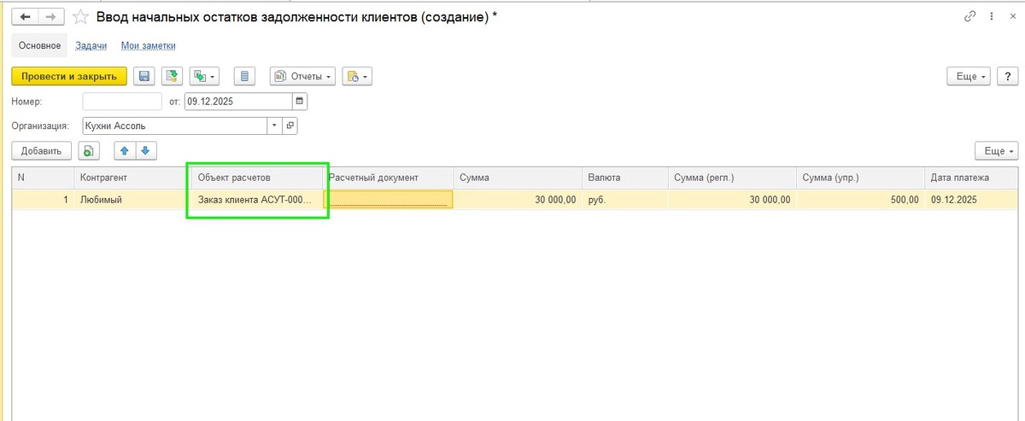Click the Валюта column header
This screenshot has height=421, width=1025.
625,178
